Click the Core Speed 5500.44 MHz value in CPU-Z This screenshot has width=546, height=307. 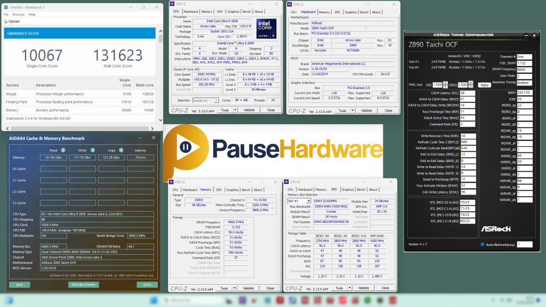206,74
